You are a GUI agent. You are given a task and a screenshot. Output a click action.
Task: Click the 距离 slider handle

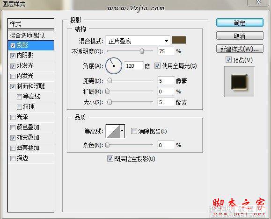[x=110, y=81]
